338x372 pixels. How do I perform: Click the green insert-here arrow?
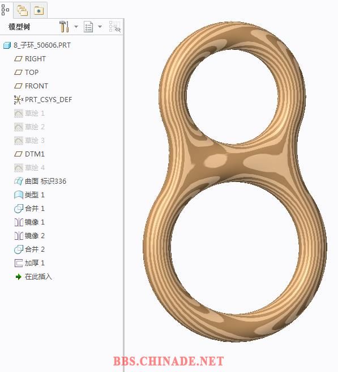[x=19, y=277]
